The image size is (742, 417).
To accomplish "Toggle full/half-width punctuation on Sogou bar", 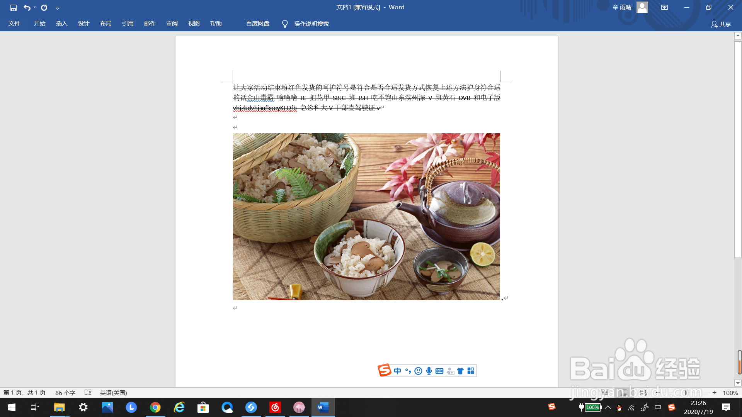I will [408, 370].
